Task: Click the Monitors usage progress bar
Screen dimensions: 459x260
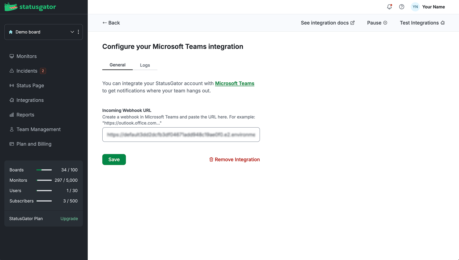Action: click(x=44, y=180)
